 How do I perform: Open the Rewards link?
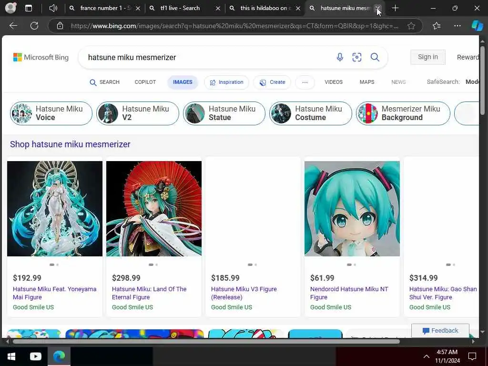(468, 57)
